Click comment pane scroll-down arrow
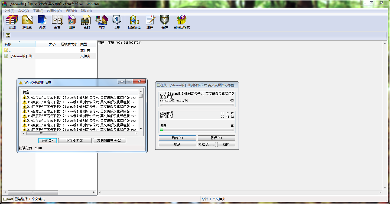This screenshot has width=390, height=204. tap(385, 188)
